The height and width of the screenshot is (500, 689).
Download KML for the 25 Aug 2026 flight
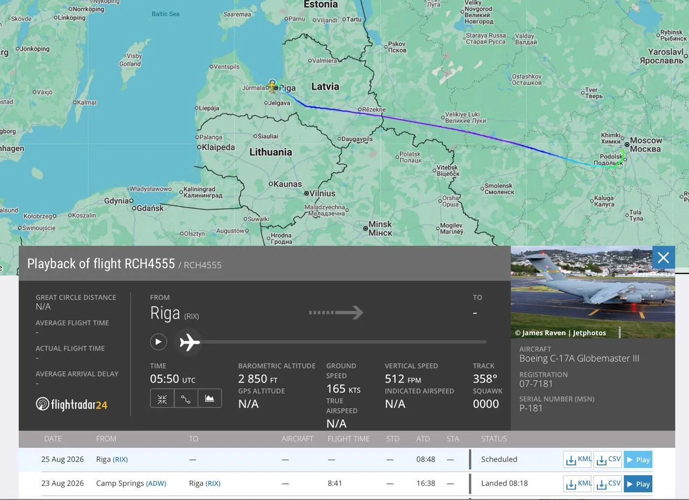[578, 460]
